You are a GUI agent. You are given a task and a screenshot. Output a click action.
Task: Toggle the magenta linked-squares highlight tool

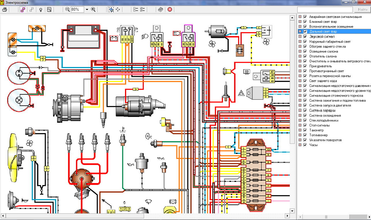23,10
